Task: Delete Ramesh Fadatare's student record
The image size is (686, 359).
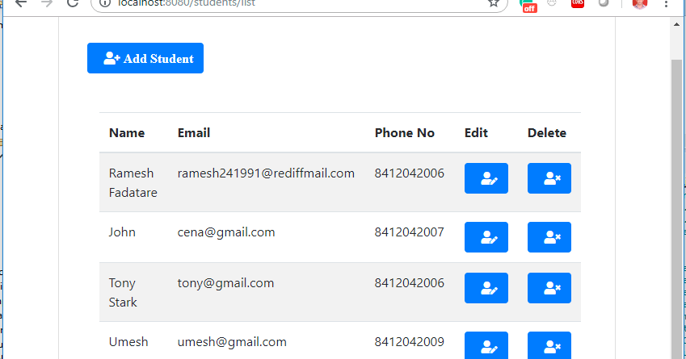Action: (x=549, y=178)
